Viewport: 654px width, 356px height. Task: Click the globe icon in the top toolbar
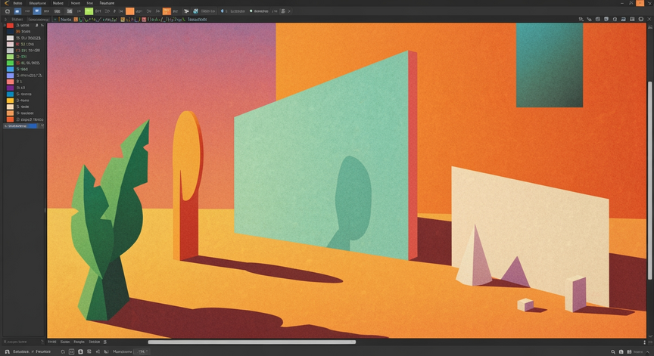click(195, 11)
